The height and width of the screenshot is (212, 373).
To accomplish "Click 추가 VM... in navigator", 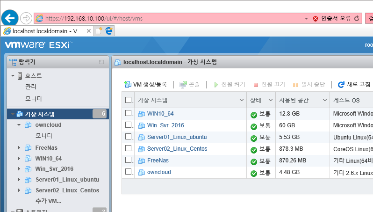I will point(49,201).
